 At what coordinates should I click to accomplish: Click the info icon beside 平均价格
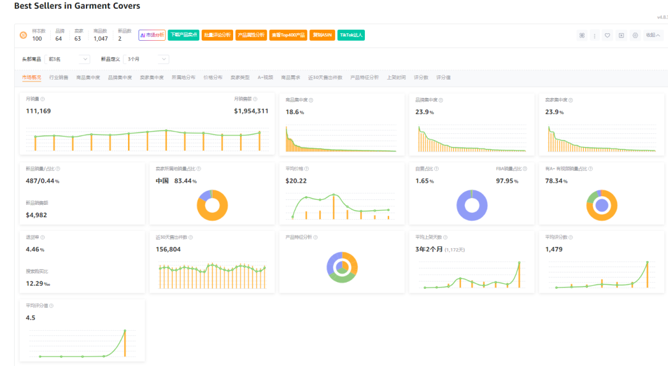307,168
